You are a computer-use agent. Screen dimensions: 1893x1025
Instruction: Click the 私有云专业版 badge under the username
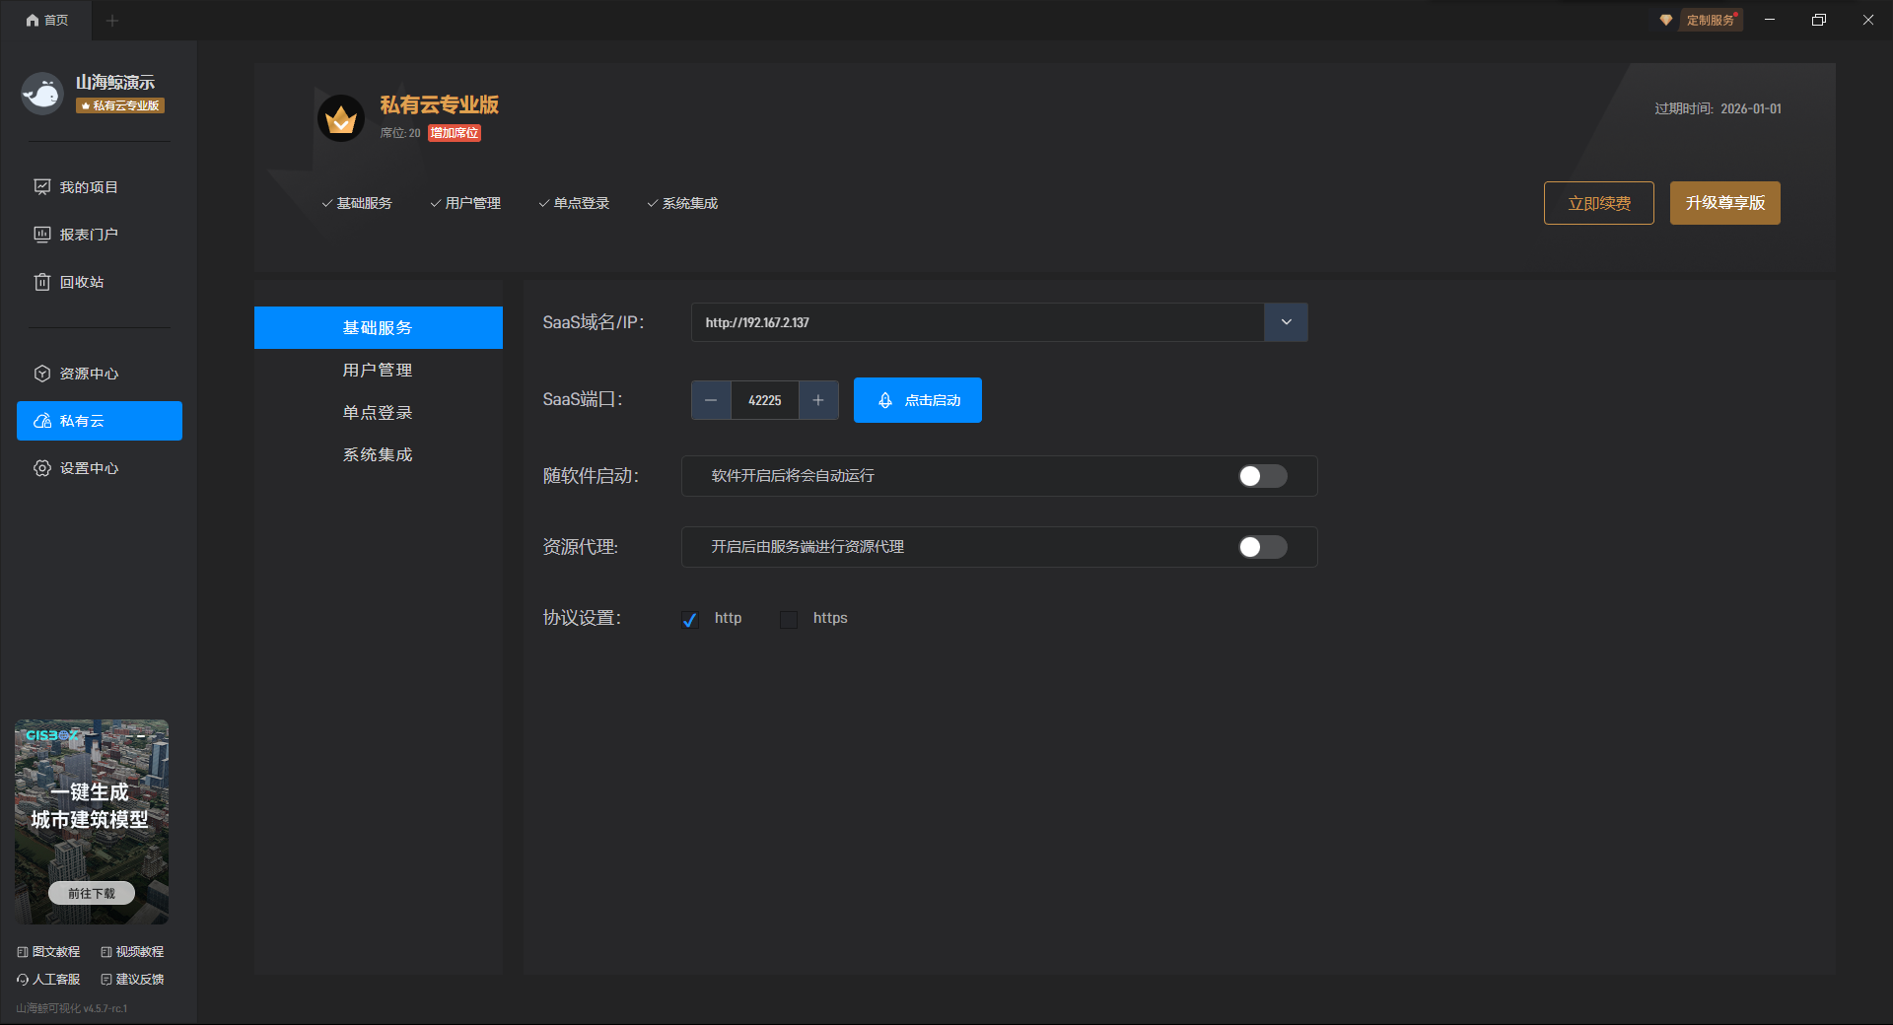tap(120, 105)
